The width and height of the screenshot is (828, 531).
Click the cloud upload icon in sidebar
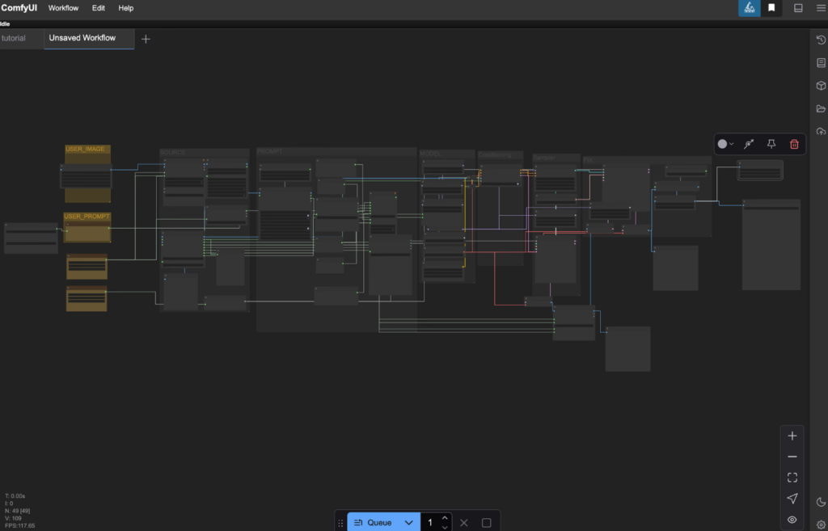[x=821, y=131]
